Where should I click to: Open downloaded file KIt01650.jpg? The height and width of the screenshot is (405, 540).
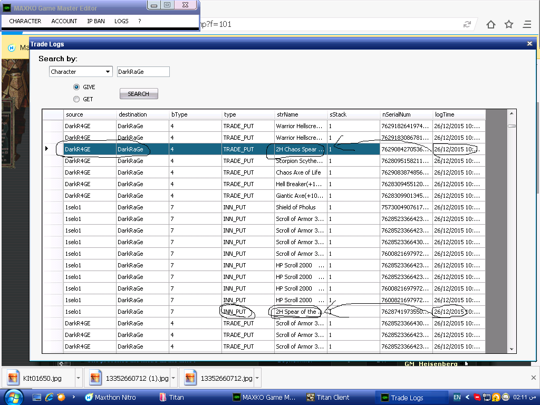pyautogui.click(x=38, y=378)
